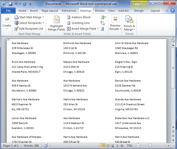The image size is (177, 149).
Task: Open the References tab
Action: pyautogui.click(x=69, y=11)
